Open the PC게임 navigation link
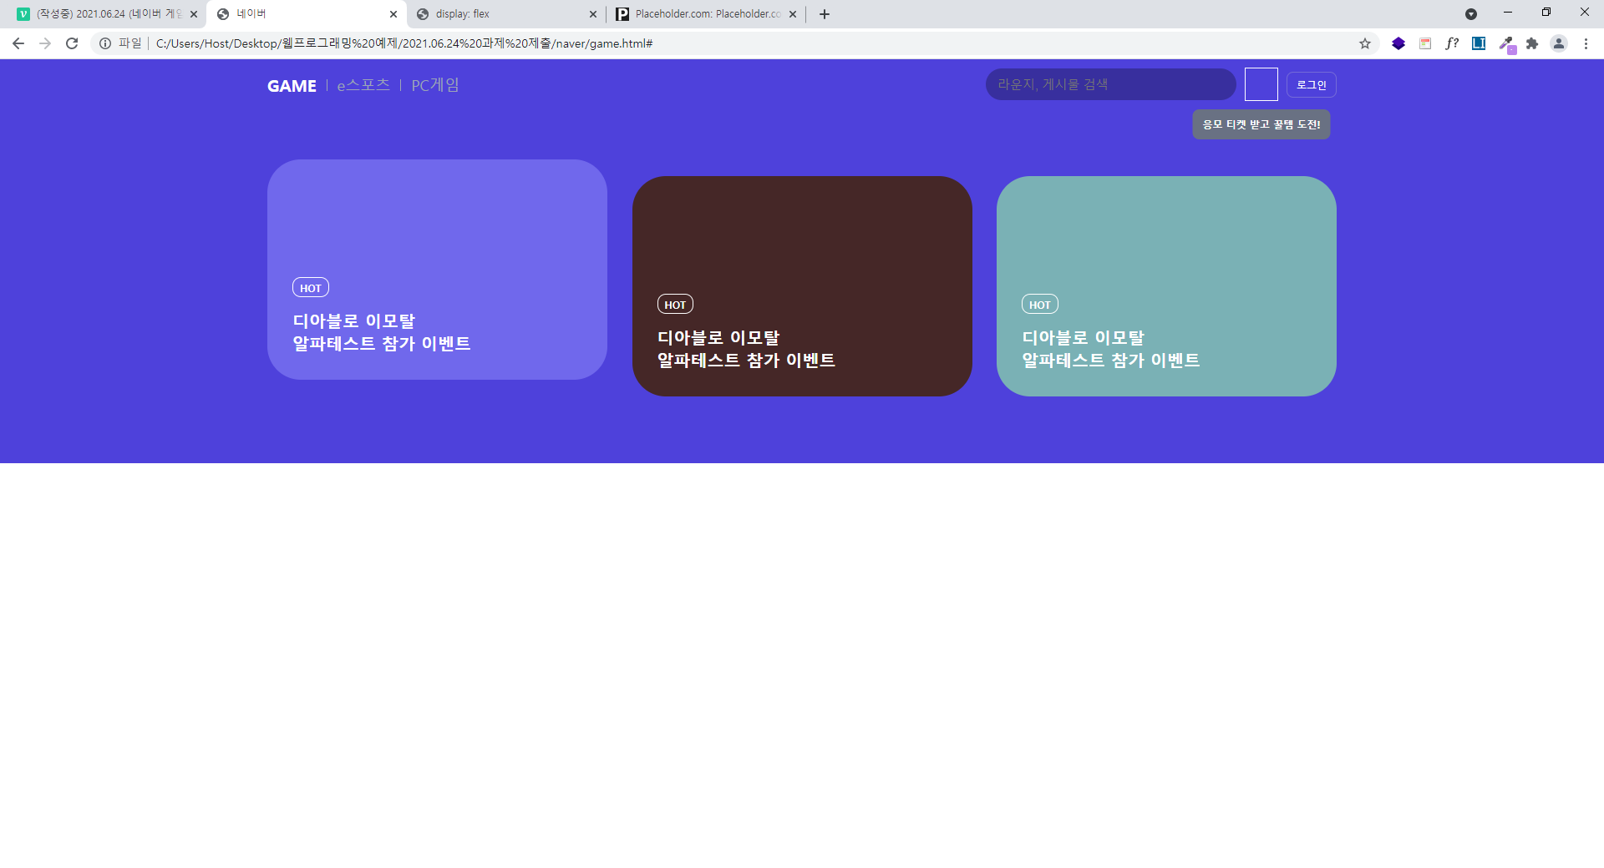The height and width of the screenshot is (868, 1604). (435, 85)
